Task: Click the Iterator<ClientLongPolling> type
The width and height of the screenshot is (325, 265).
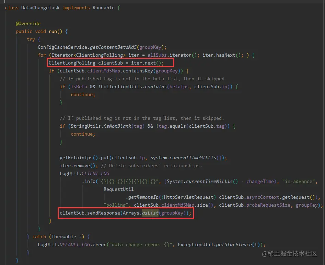Action: 89,55
